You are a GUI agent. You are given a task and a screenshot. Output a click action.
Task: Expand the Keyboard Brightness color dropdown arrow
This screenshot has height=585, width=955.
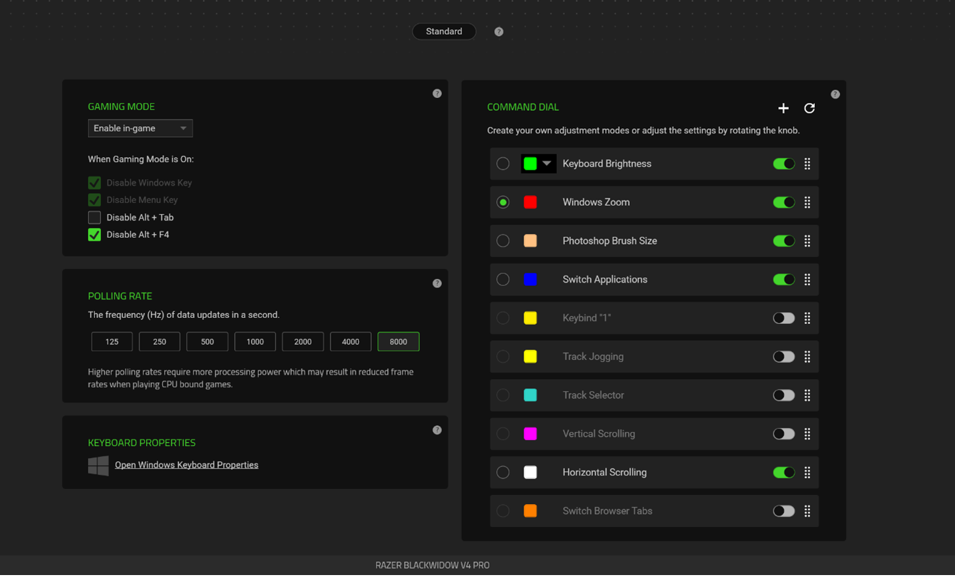click(547, 164)
